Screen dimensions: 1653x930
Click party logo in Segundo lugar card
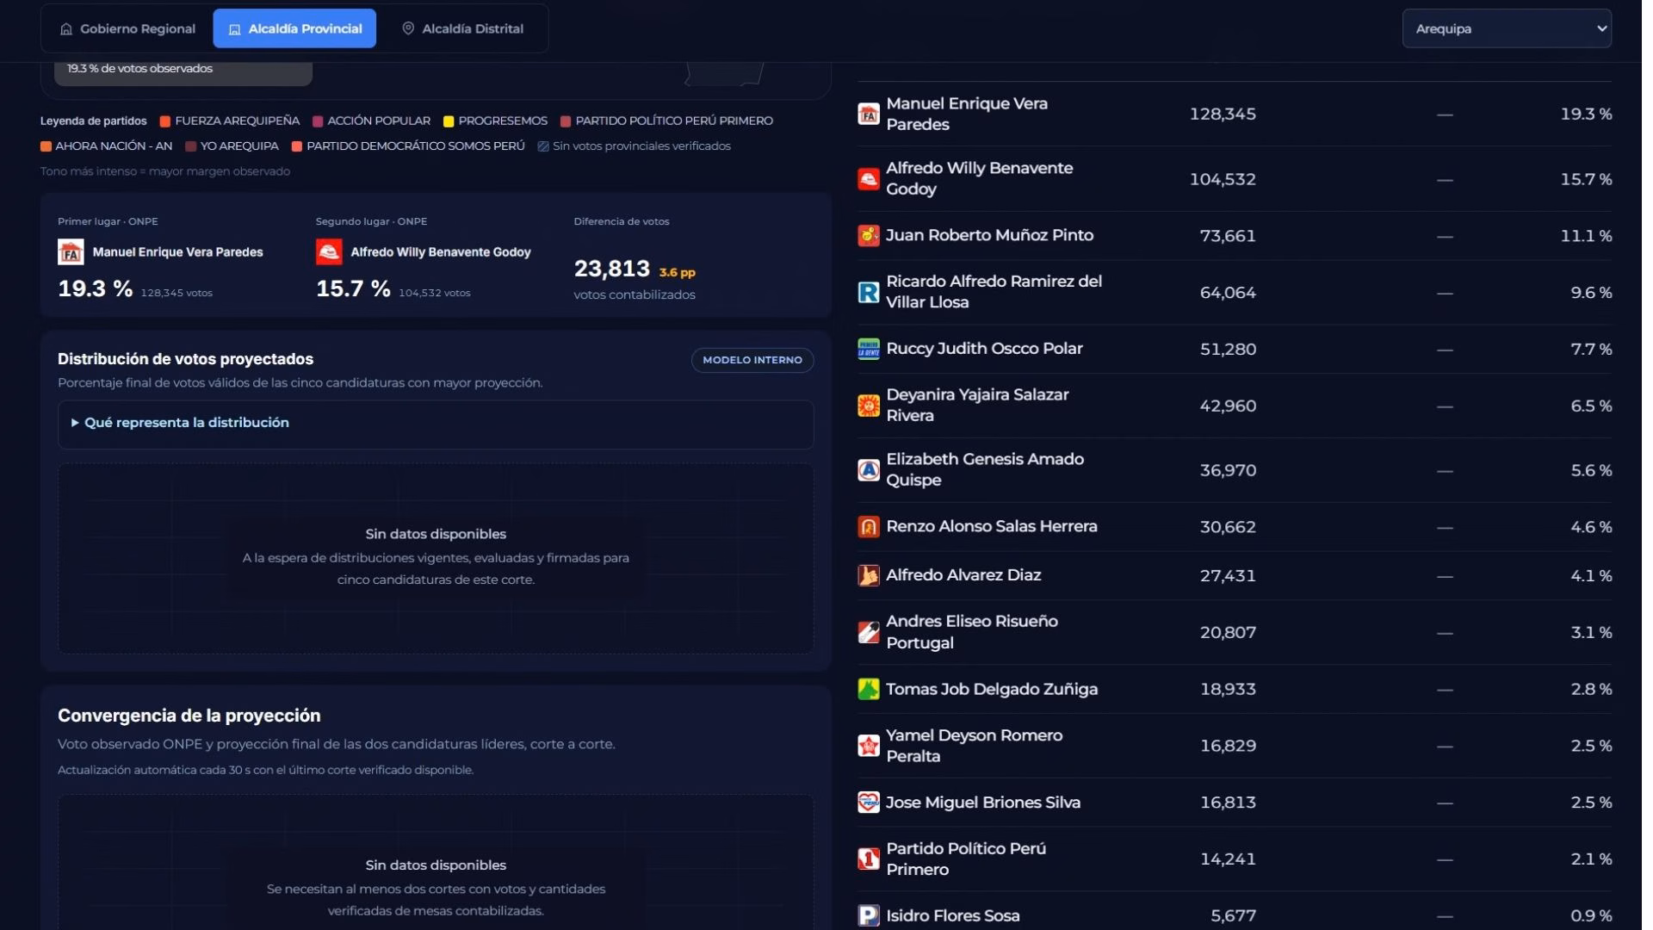[329, 252]
